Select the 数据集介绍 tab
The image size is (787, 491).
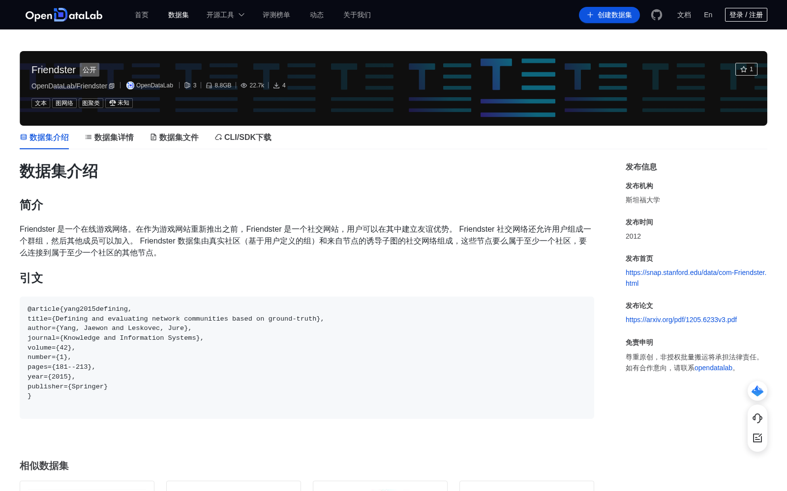44,137
